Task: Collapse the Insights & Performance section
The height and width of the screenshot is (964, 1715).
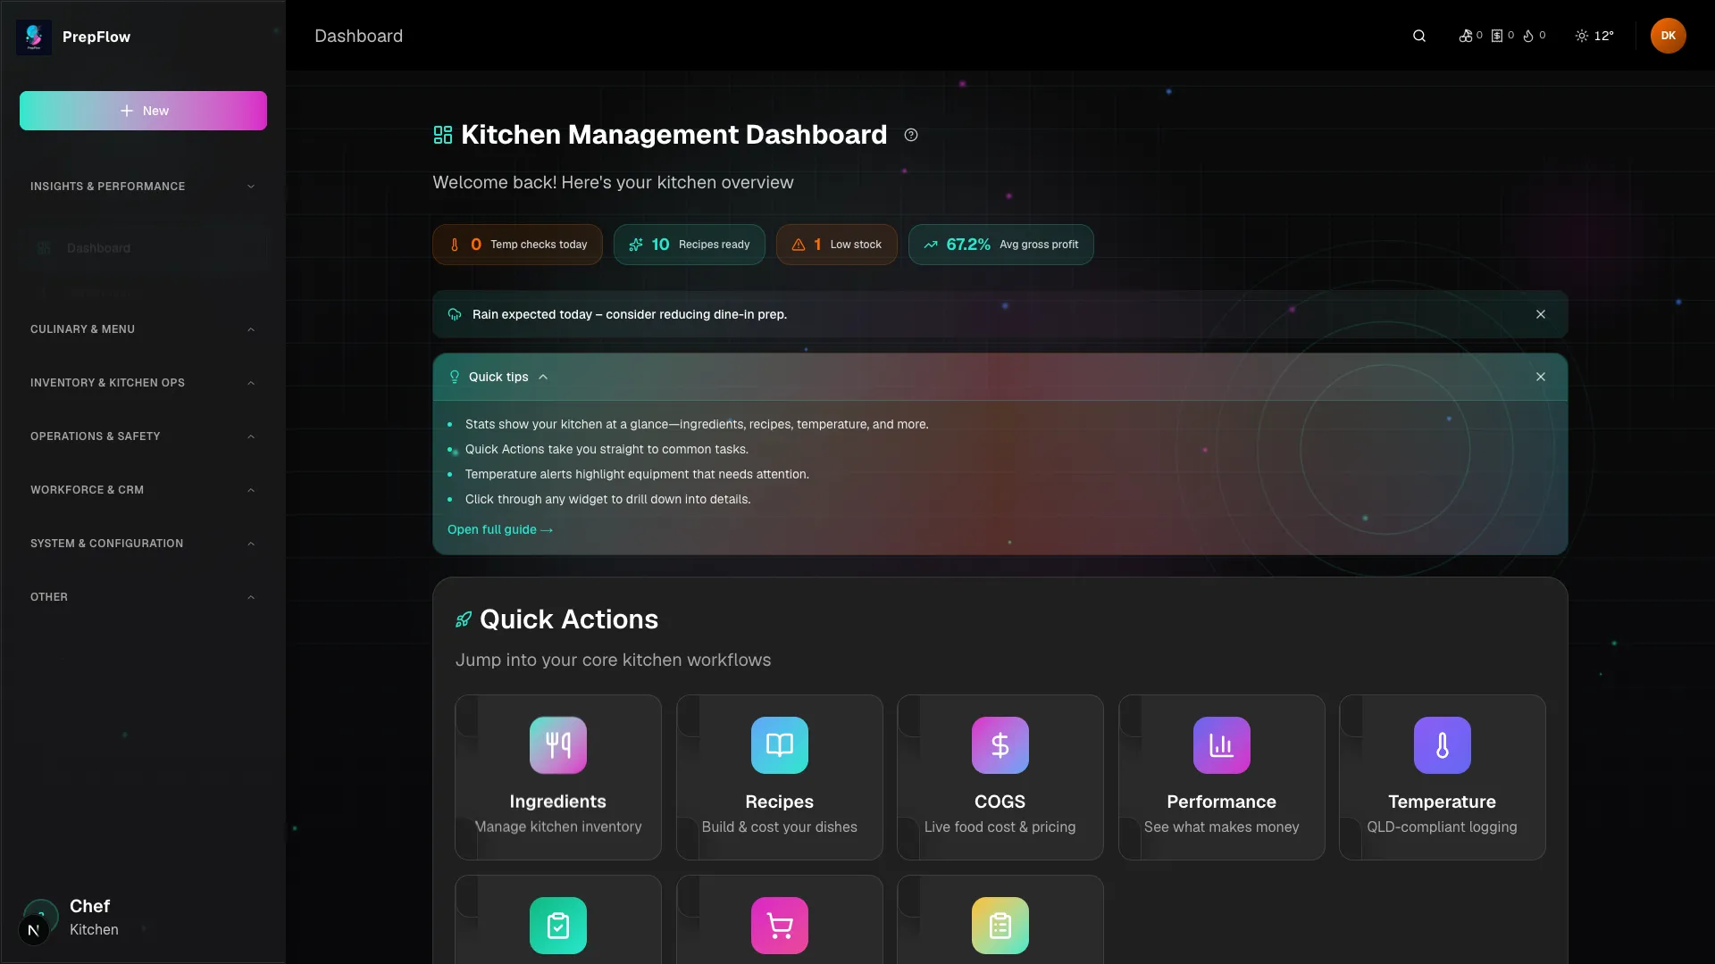Action: 143,187
